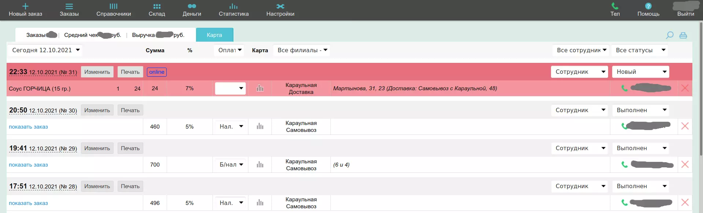The image size is (703, 213).
Task: Open the Помощь help icon
Action: coord(648,6)
